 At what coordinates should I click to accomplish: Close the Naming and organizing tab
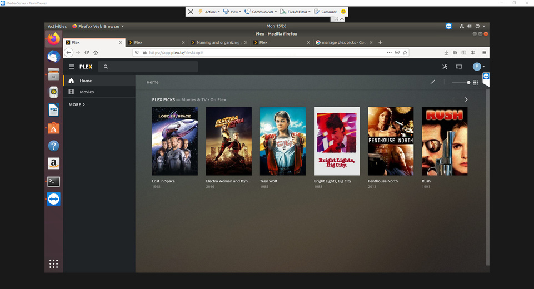(x=246, y=43)
